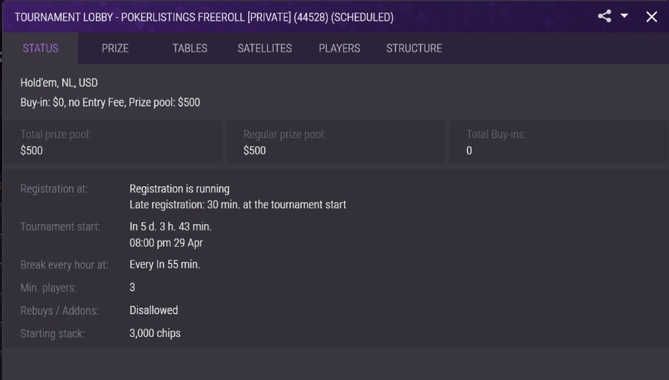Go to the Satellites tab

pos(265,48)
